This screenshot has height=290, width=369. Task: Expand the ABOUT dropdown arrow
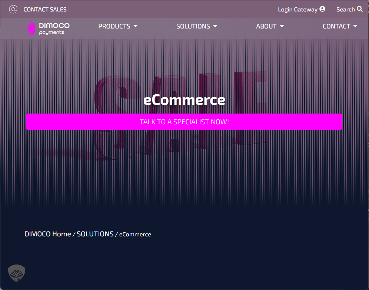(282, 26)
